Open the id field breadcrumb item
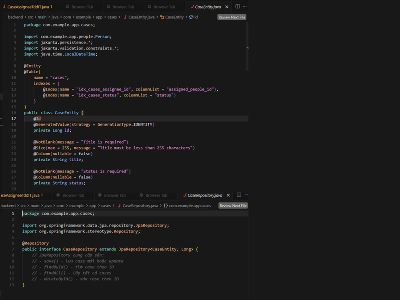The width and height of the screenshot is (400, 300). pos(196,17)
